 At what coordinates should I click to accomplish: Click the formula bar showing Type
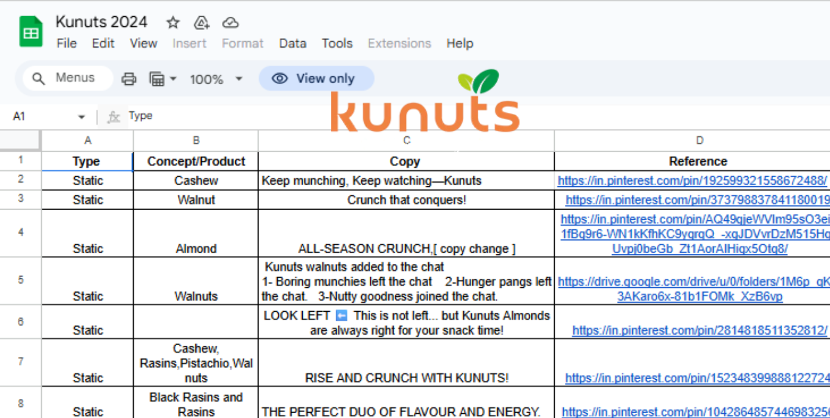(x=358, y=116)
